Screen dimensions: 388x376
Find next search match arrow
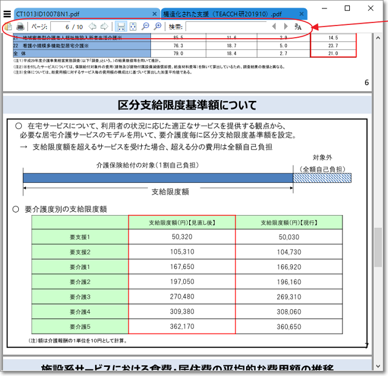[x=286, y=27]
